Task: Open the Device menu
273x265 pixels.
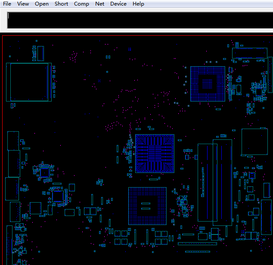Action: (x=118, y=3)
